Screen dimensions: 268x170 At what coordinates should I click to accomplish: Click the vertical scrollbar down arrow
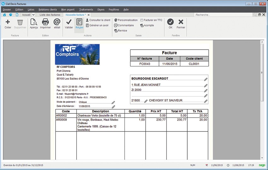tap(262, 157)
